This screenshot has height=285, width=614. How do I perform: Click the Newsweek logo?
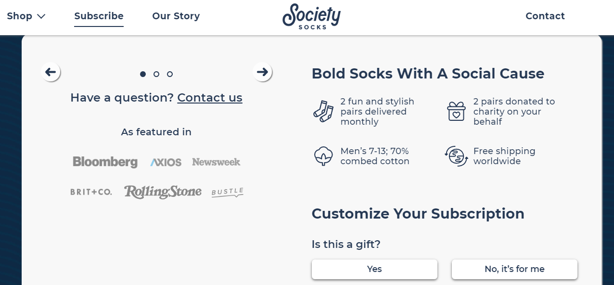tap(216, 162)
